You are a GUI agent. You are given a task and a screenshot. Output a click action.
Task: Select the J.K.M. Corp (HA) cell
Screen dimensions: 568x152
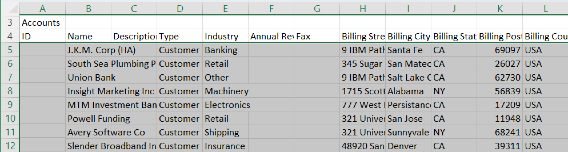click(101, 50)
